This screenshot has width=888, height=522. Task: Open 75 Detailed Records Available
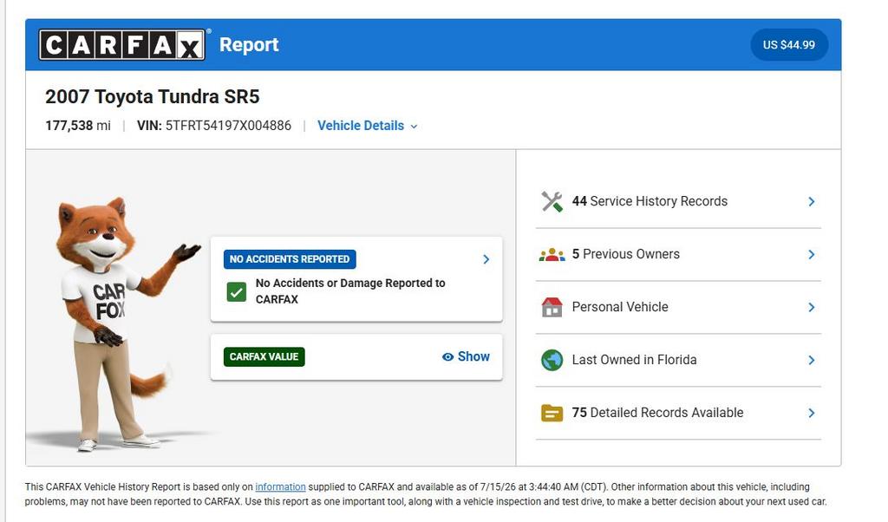coord(678,414)
